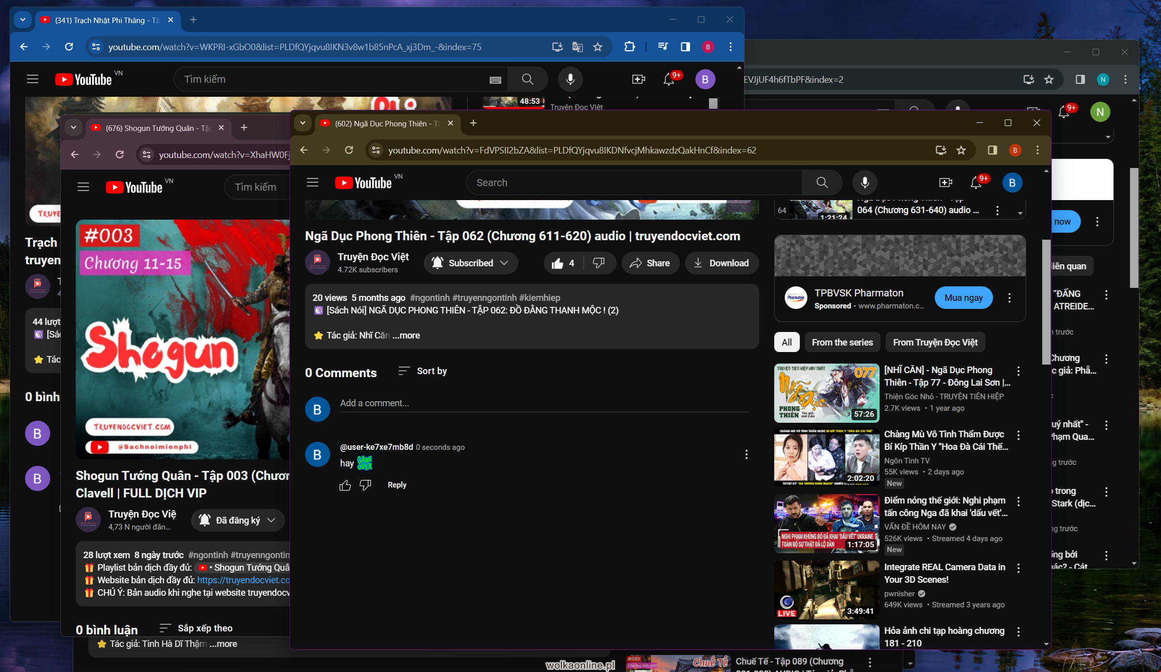Open new tab in Ngã Dục Phong Thiên window
Image resolution: width=1161 pixels, height=672 pixels.
(473, 123)
